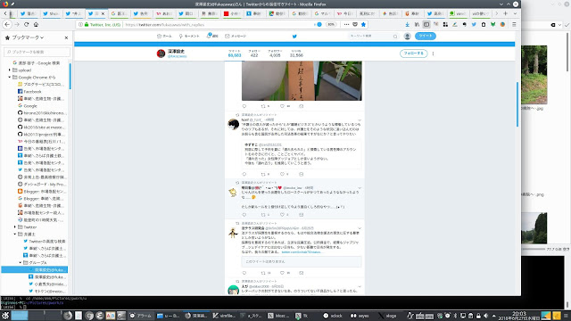Open the forest thumbnail in the right window
The width and height of the screenshot is (571, 321).
point(534,75)
